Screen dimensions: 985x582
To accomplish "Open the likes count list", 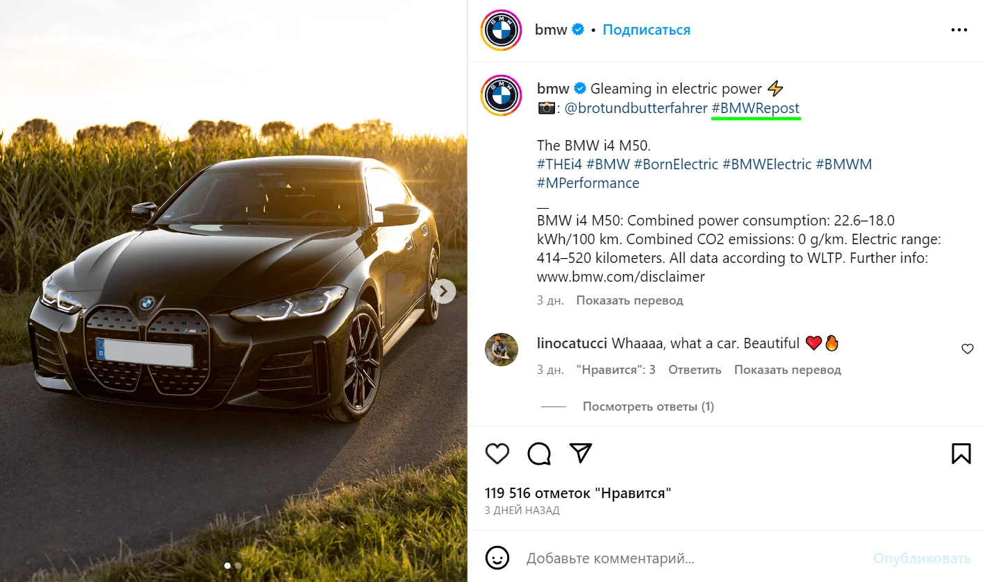I will [578, 493].
